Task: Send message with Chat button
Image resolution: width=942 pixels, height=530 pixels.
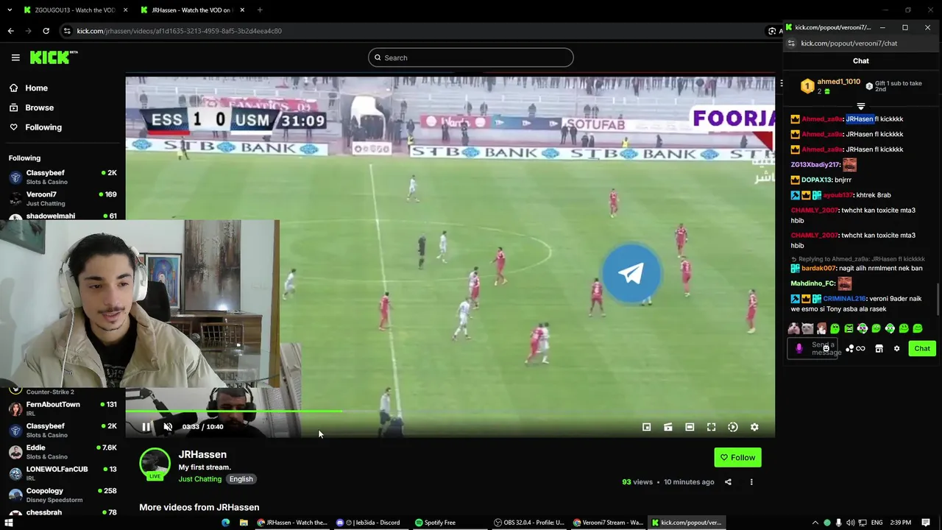Action: point(922,349)
